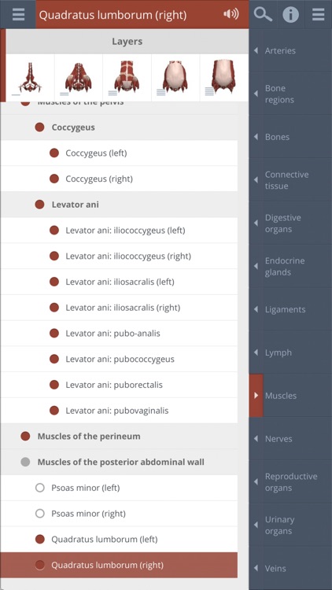332x590 pixels.
Task: Select the third muscle layer thumbnail
Action: click(x=127, y=78)
